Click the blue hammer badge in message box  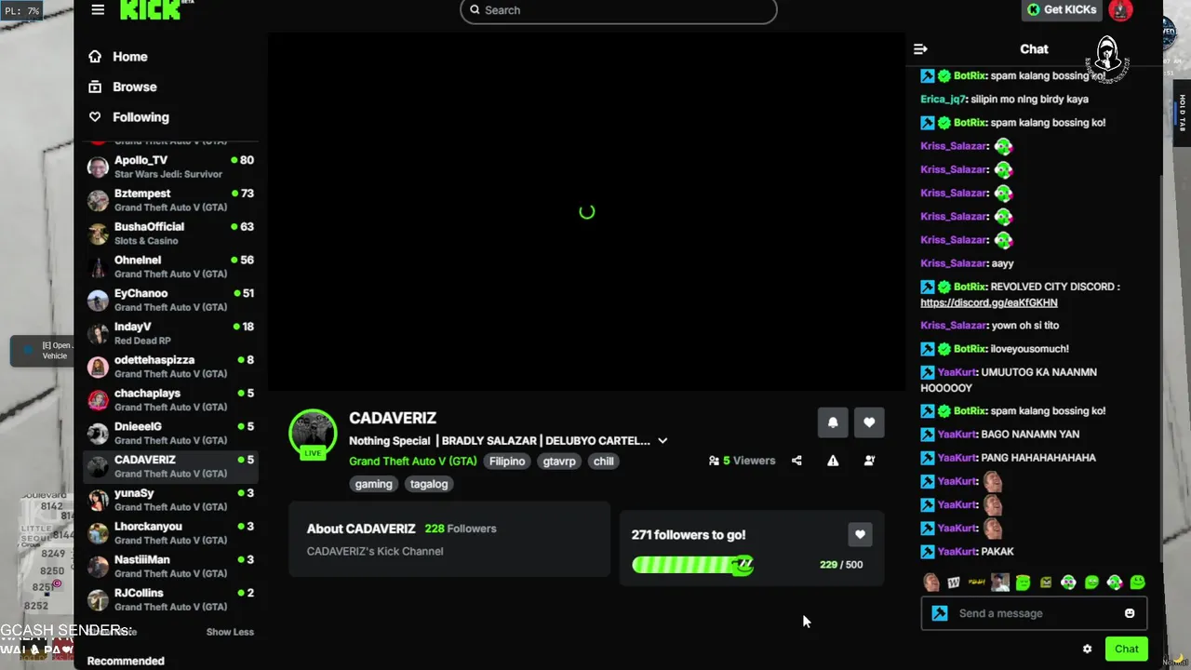coord(940,613)
